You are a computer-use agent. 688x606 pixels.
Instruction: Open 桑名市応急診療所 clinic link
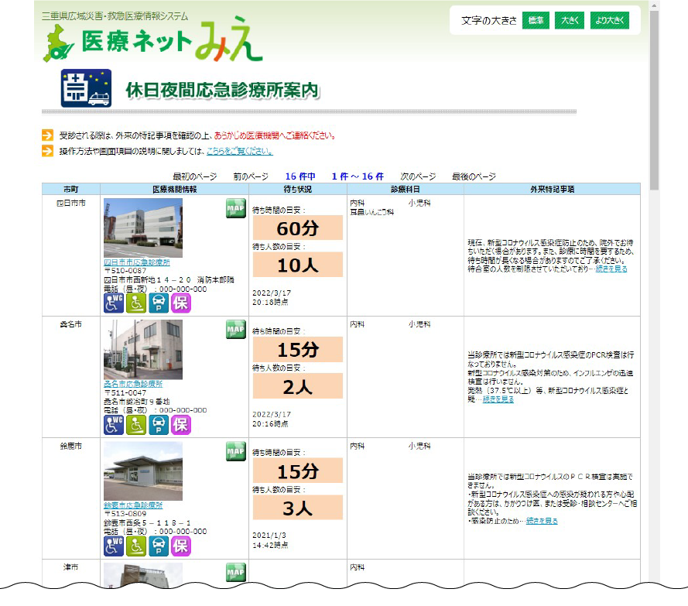click(133, 384)
